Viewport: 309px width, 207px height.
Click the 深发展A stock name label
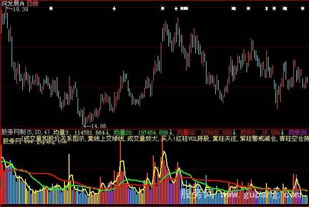coord(13,4)
